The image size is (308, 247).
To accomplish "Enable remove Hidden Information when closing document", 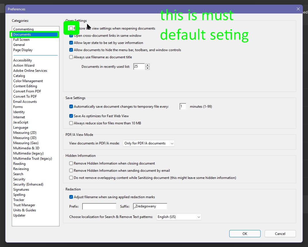I will tap(71, 163).
